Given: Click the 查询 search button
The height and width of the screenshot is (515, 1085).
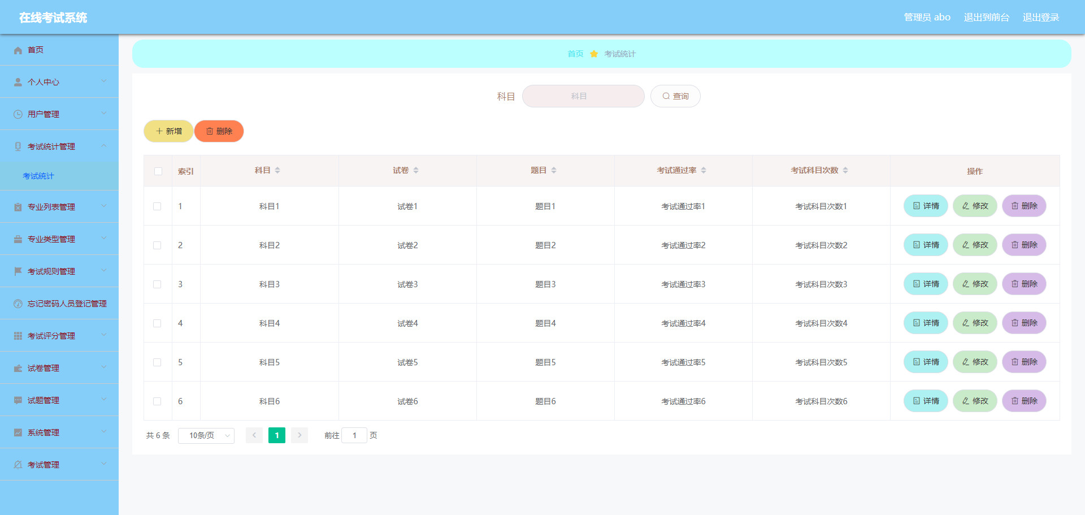Looking at the screenshot, I should (675, 96).
